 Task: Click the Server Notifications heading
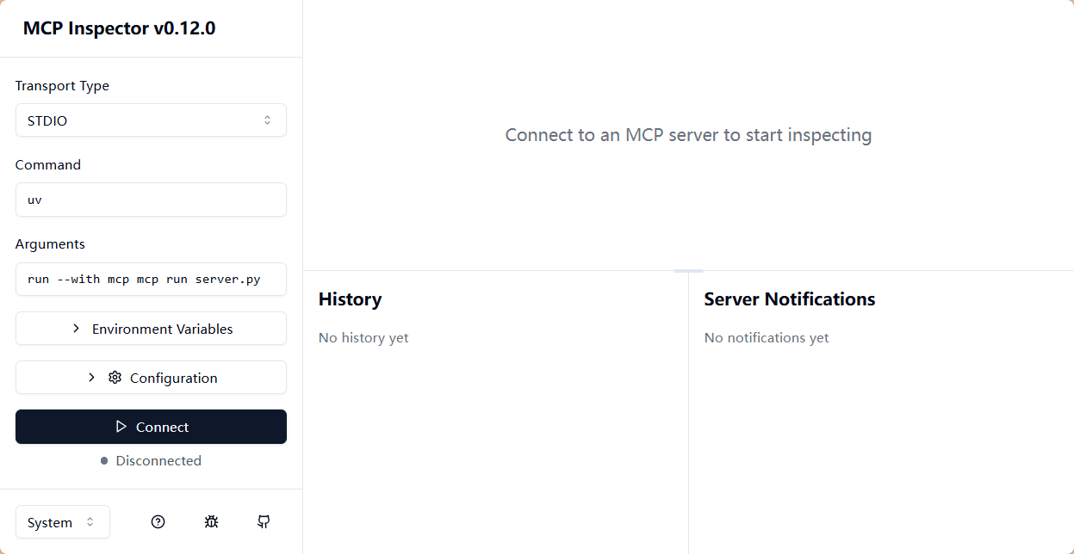pyautogui.click(x=790, y=299)
